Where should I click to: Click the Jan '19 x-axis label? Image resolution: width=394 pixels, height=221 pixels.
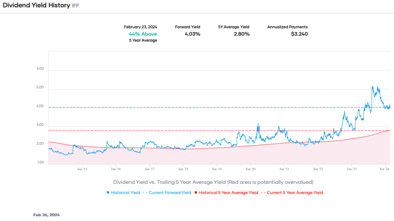(217, 169)
